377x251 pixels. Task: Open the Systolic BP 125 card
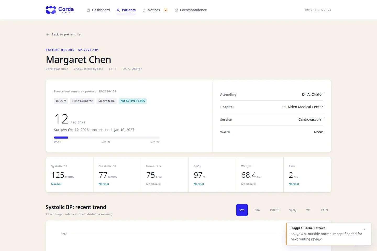(x=70, y=175)
